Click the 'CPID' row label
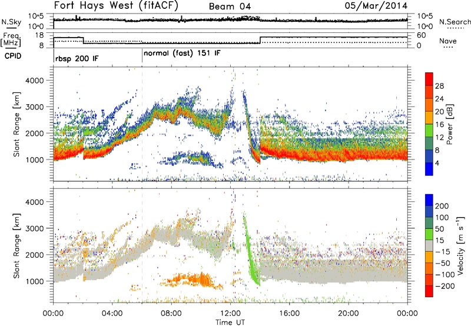This screenshot has height=326, width=471. pos(13,56)
